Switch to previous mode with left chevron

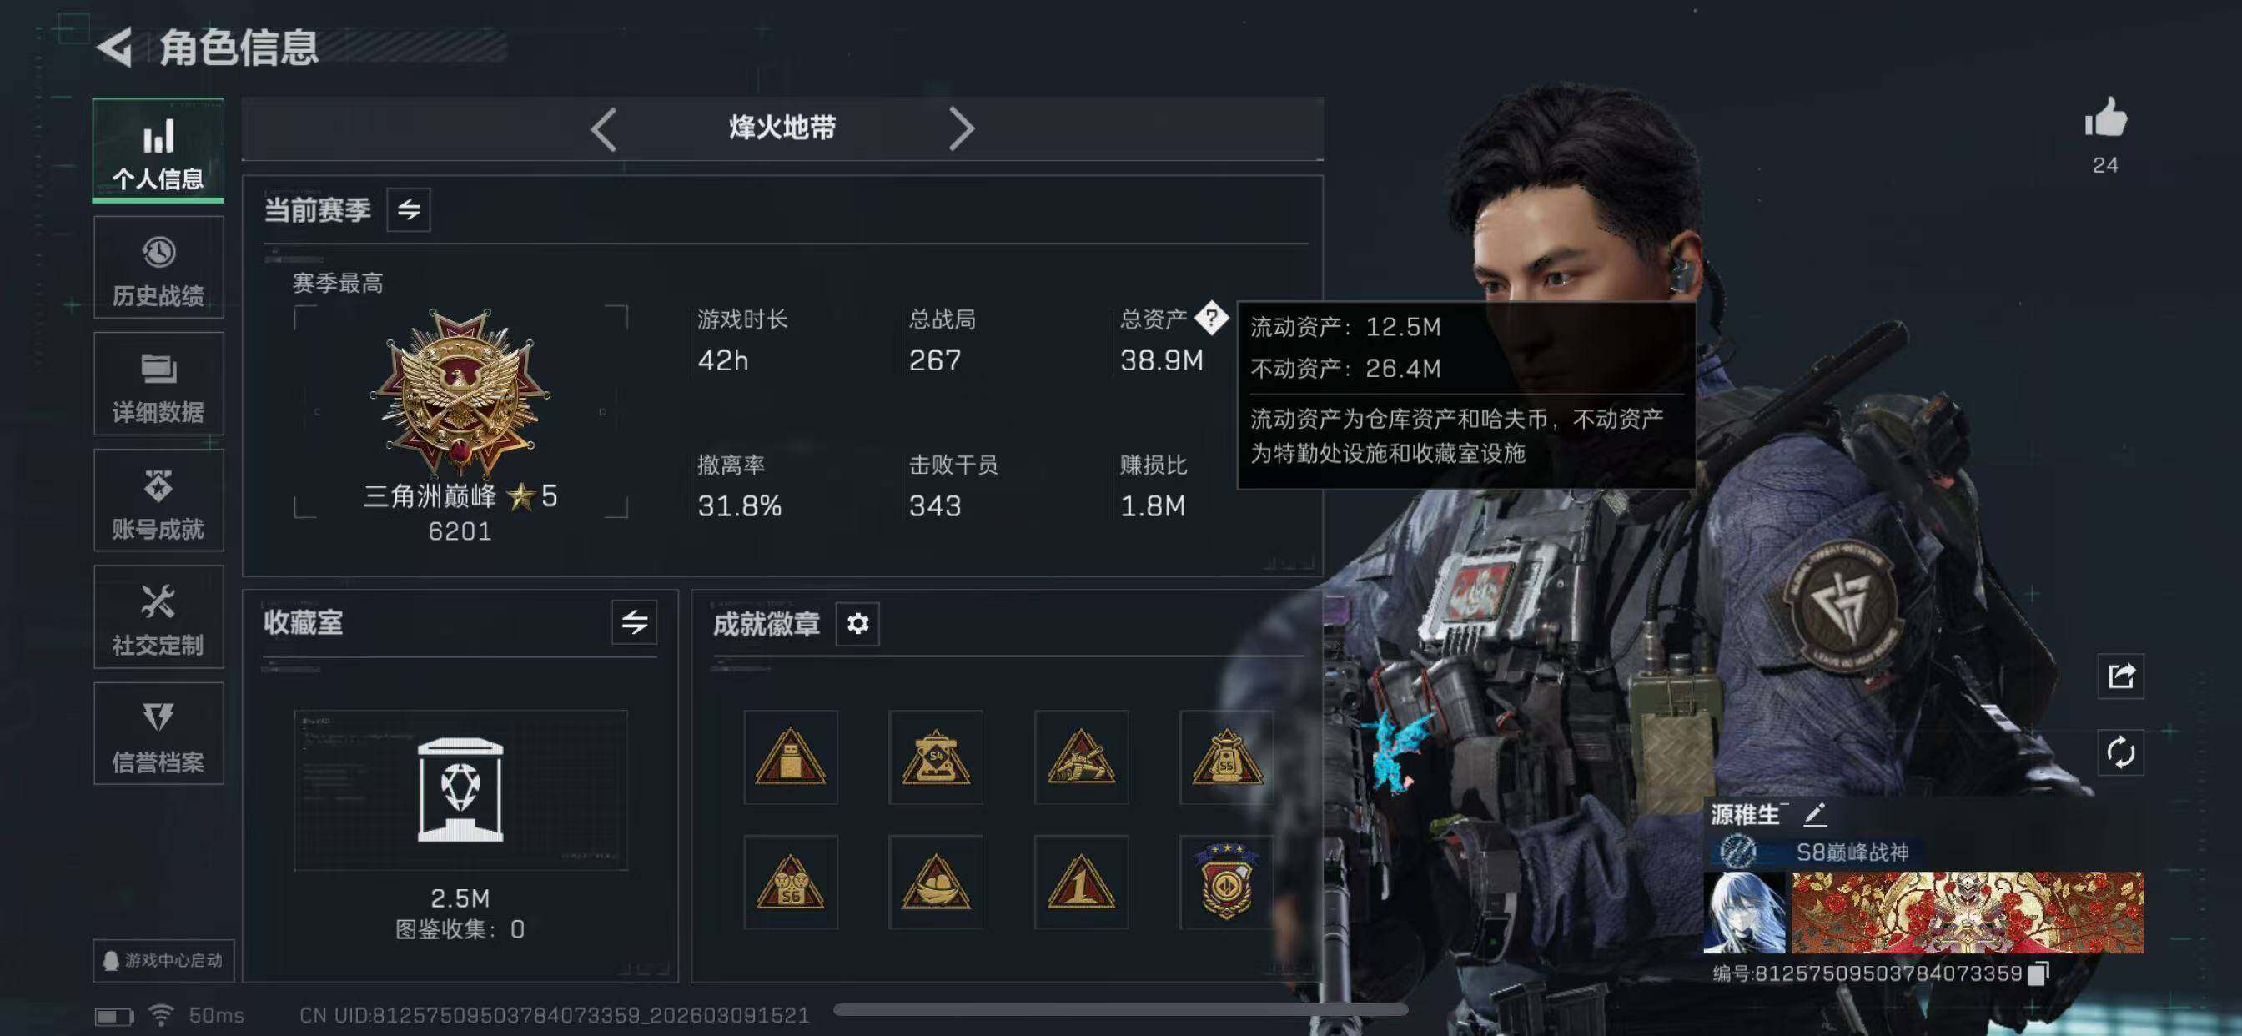coord(603,128)
